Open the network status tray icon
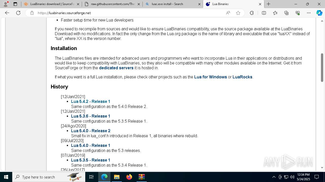Screen dimensions: 325x182 286,177
